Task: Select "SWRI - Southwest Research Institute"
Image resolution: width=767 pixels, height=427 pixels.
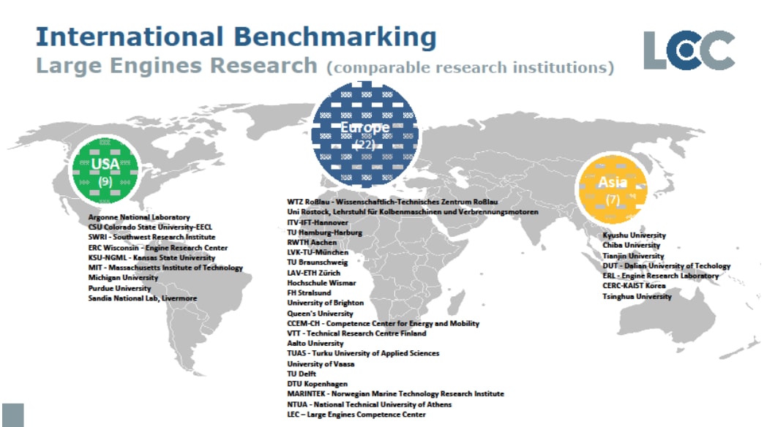Action: click(x=151, y=237)
